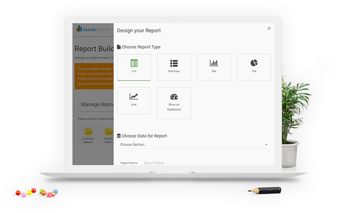Click the Choose Data database icon

[x=119, y=136]
